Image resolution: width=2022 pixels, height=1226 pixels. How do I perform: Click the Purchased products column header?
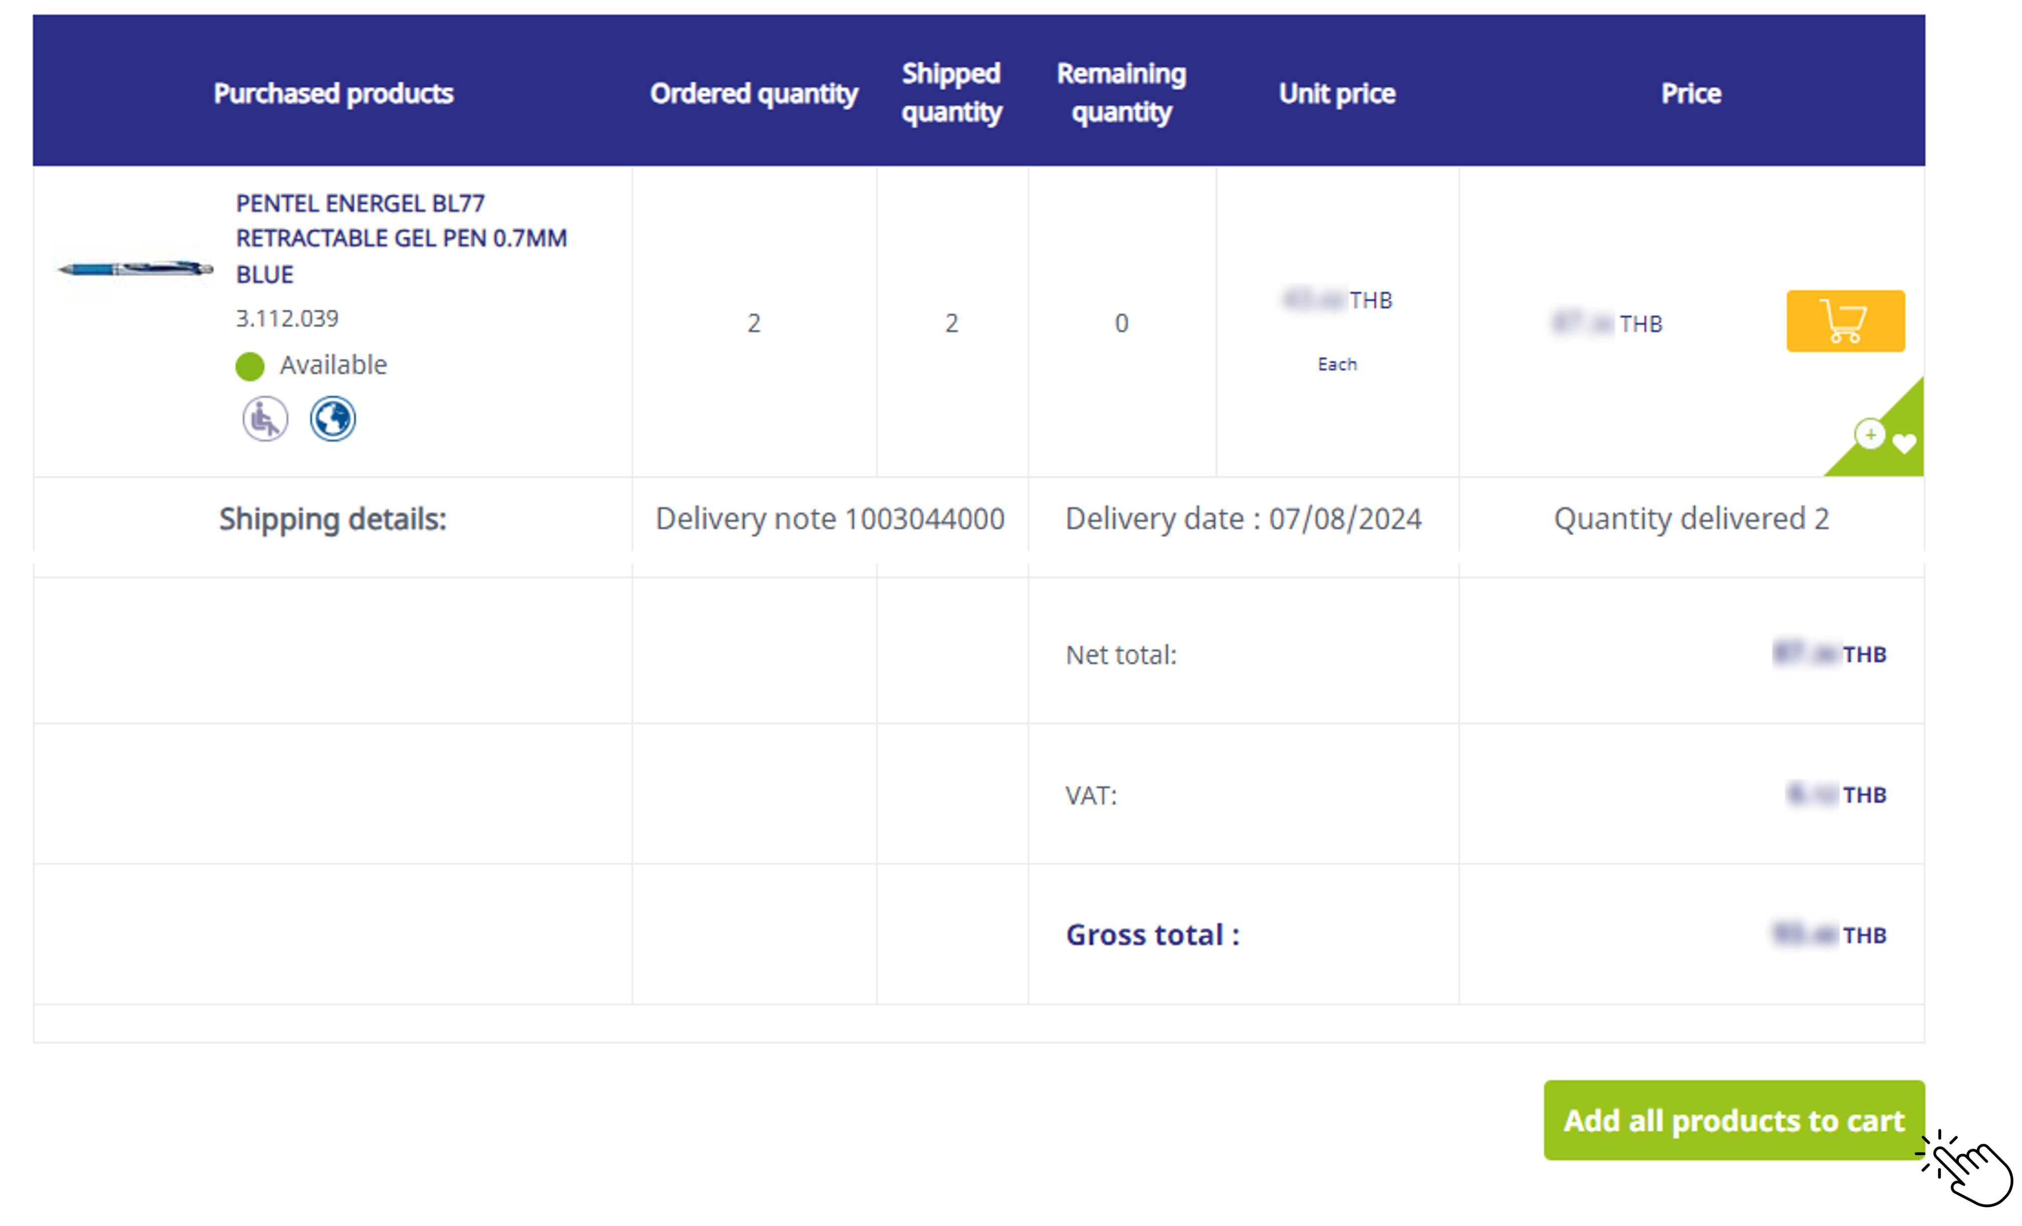tap(333, 93)
